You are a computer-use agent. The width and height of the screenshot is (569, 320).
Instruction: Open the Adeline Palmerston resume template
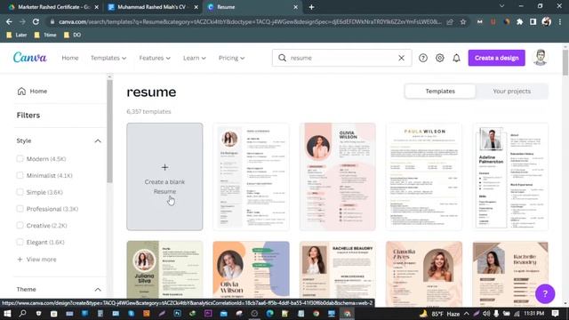pyautogui.click(x=510, y=177)
